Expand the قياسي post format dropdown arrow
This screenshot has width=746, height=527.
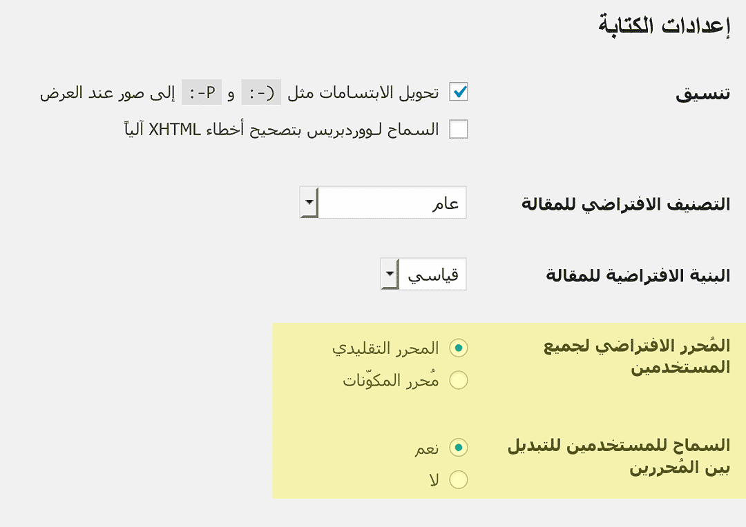point(390,275)
